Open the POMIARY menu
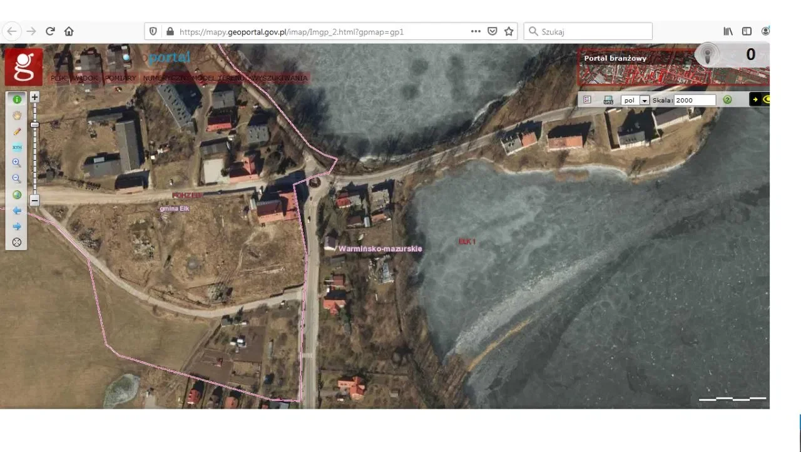801x452 pixels. pyautogui.click(x=120, y=78)
